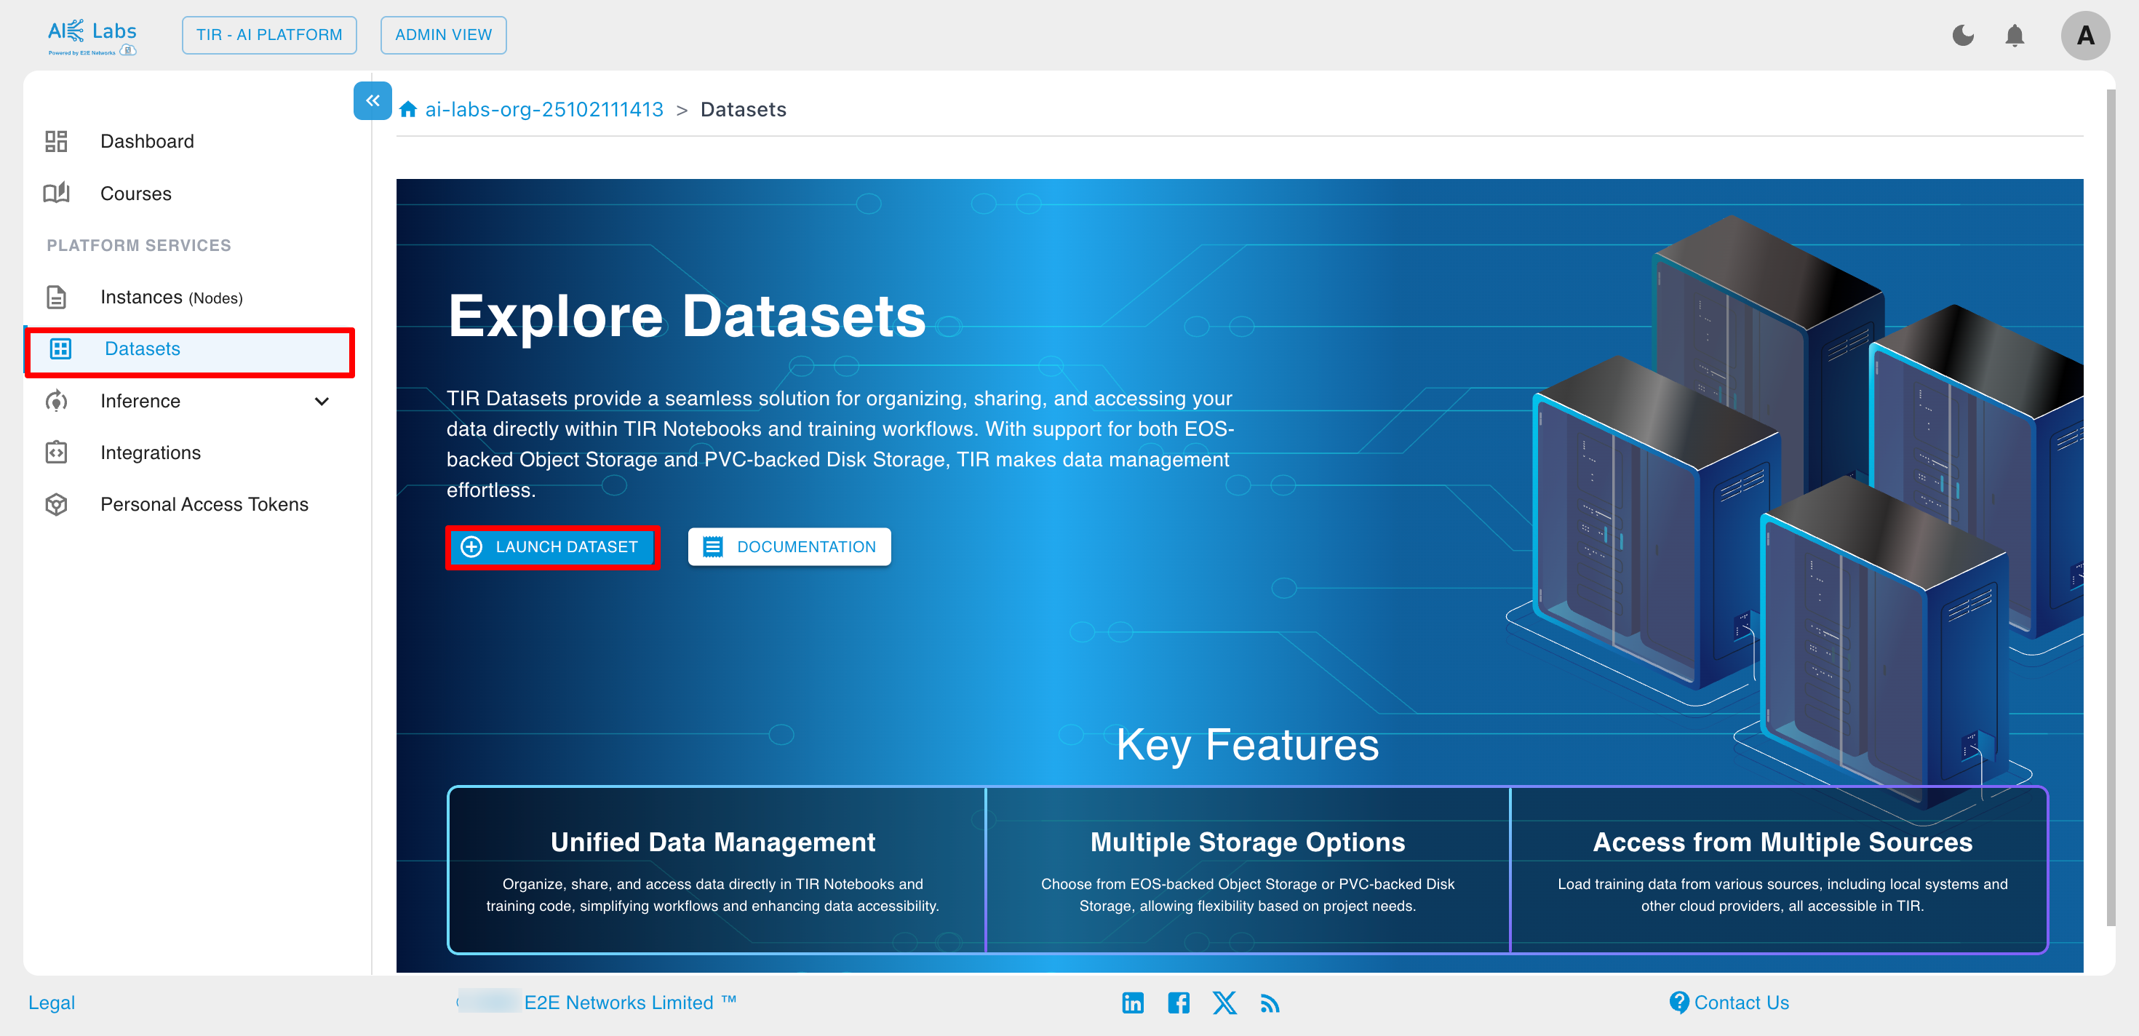Click the Datasets breadcrumb text
The width and height of the screenshot is (2139, 1036).
[x=743, y=110]
